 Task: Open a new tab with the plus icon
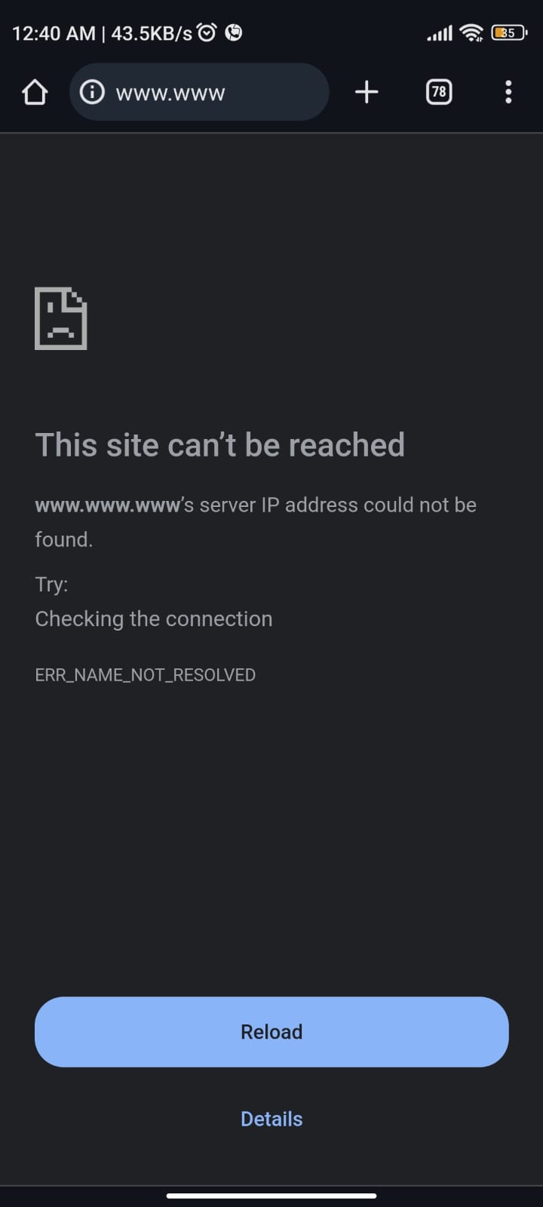[367, 92]
